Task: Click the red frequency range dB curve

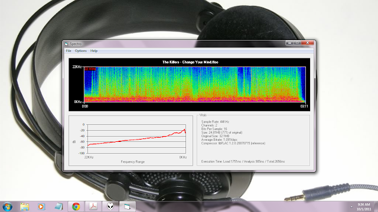Action: pyautogui.click(x=136, y=138)
